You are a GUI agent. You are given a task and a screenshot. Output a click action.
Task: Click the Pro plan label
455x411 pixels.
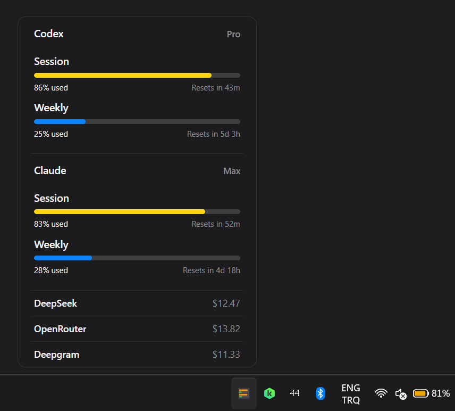(233, 34)
